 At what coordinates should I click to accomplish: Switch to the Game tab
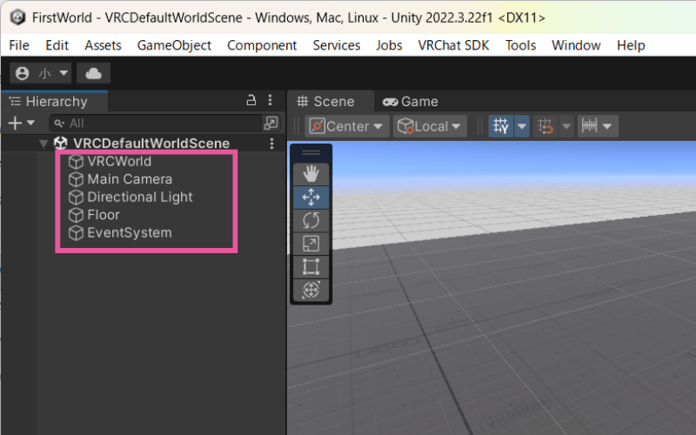[411, 102]
